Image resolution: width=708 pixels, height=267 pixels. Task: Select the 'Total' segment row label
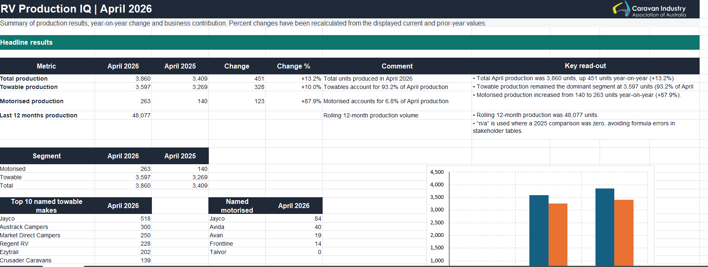pyautogui.click(x=6, y=186)
